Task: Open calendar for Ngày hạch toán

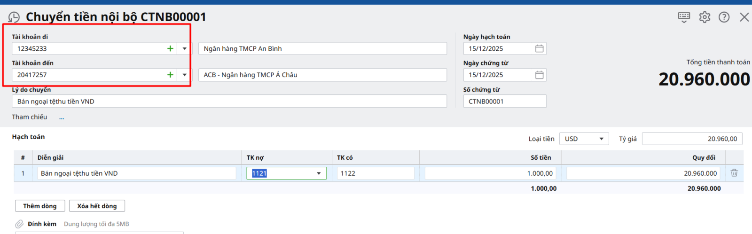Action: click(x=539, y=48)
